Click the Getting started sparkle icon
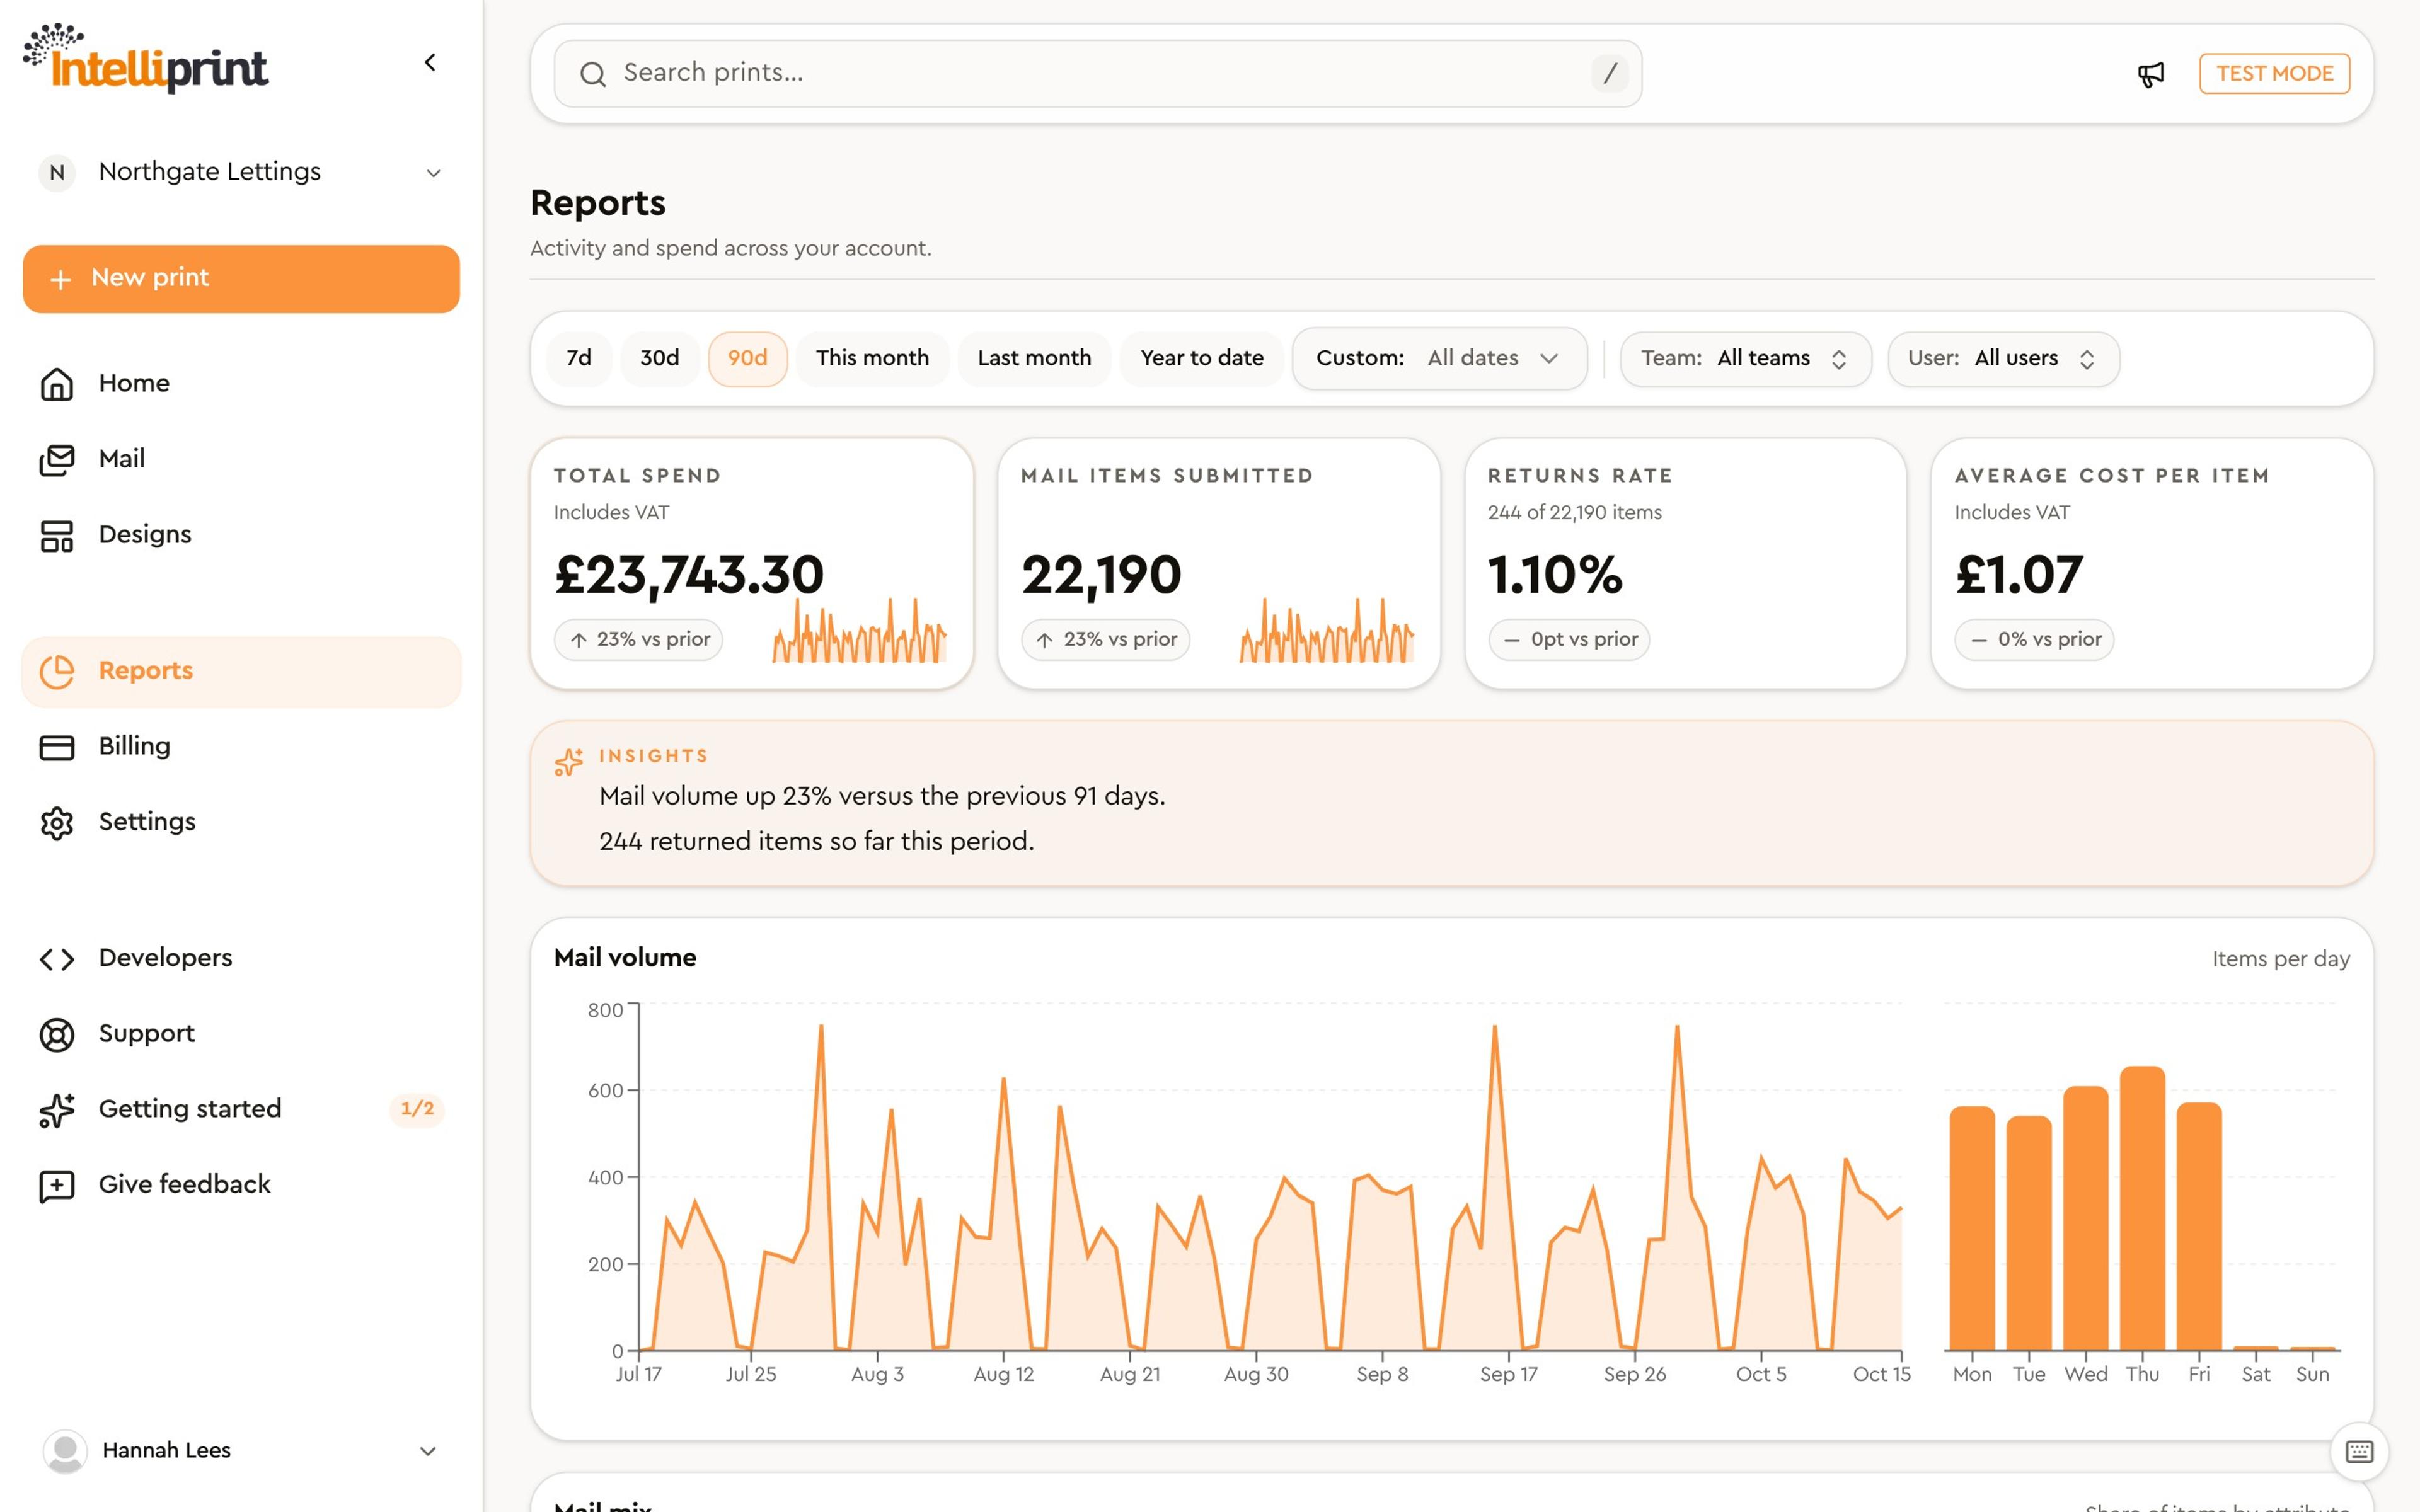Viewport: 2420px width, 1512px height. 57,1110
